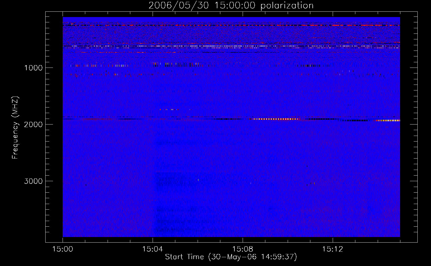Click the 2000 frequency tick label
The height and width of the screenshot is (266, 431).
click(33, 124)
